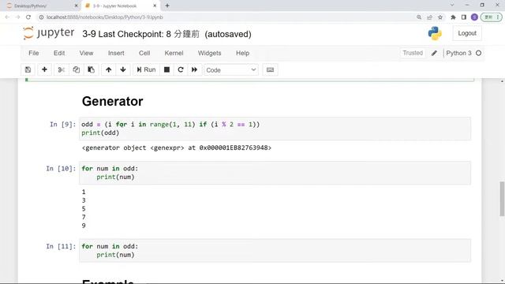Toggle the browser side panel icon
This screenshot has width=505, height=284.
click(464, 17)
